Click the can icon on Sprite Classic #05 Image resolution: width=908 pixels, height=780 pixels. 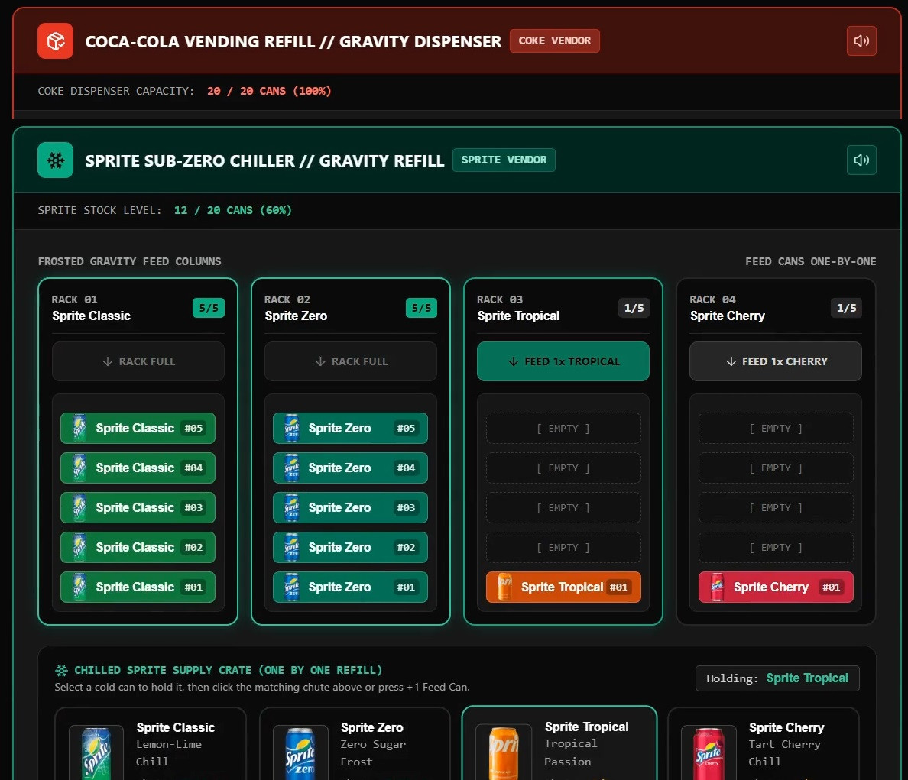[x=79, y=428]
